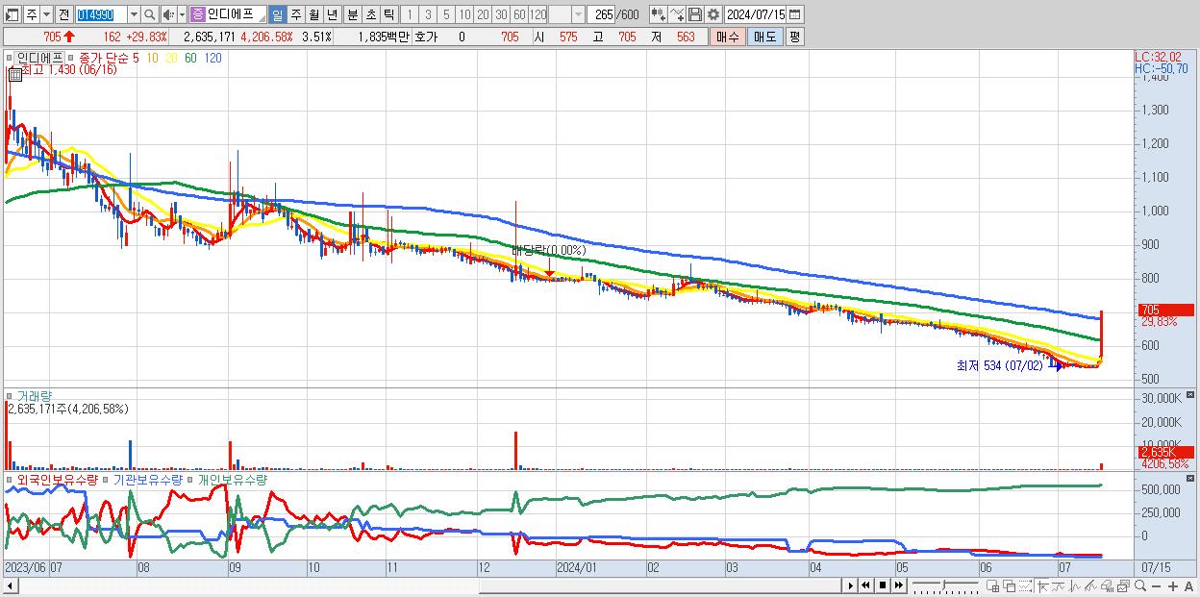Click the horizontal scrollbar right arrow

click(850, 585)
